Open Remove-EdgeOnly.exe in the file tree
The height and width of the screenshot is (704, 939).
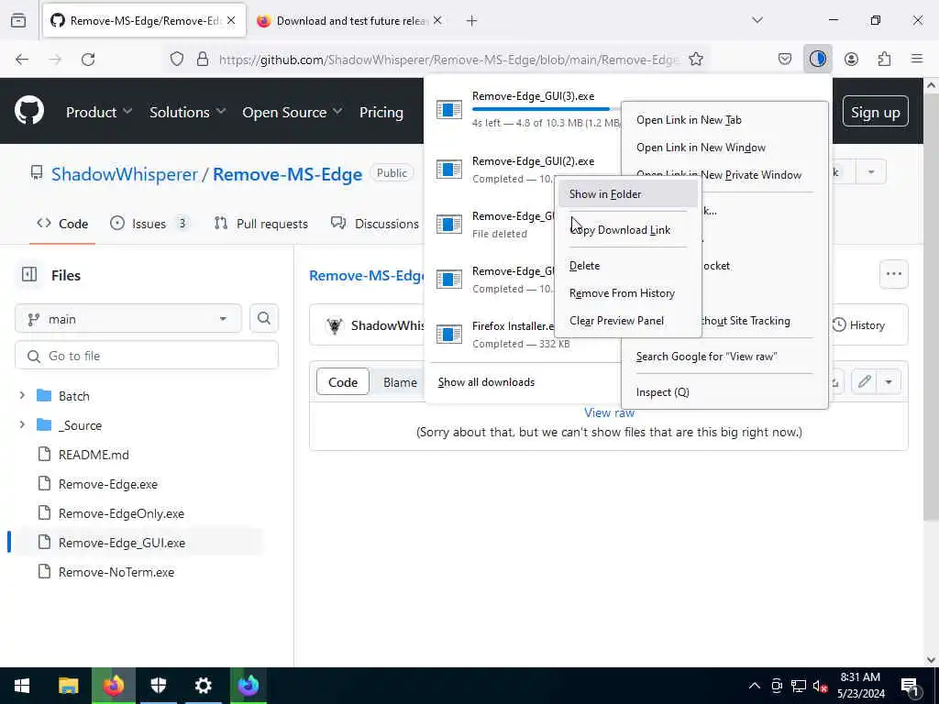(122, 513)
